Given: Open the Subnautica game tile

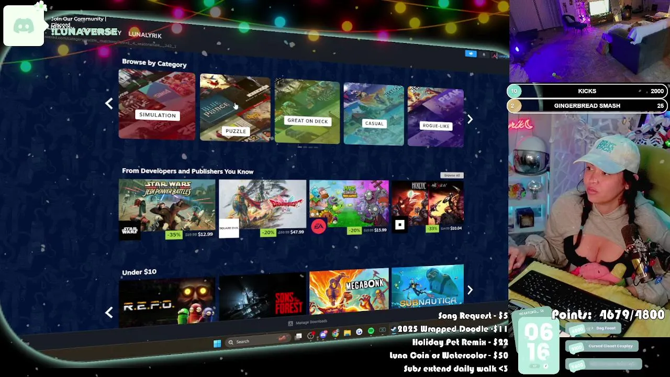Looking at the screenshot, I should (428, 286).
